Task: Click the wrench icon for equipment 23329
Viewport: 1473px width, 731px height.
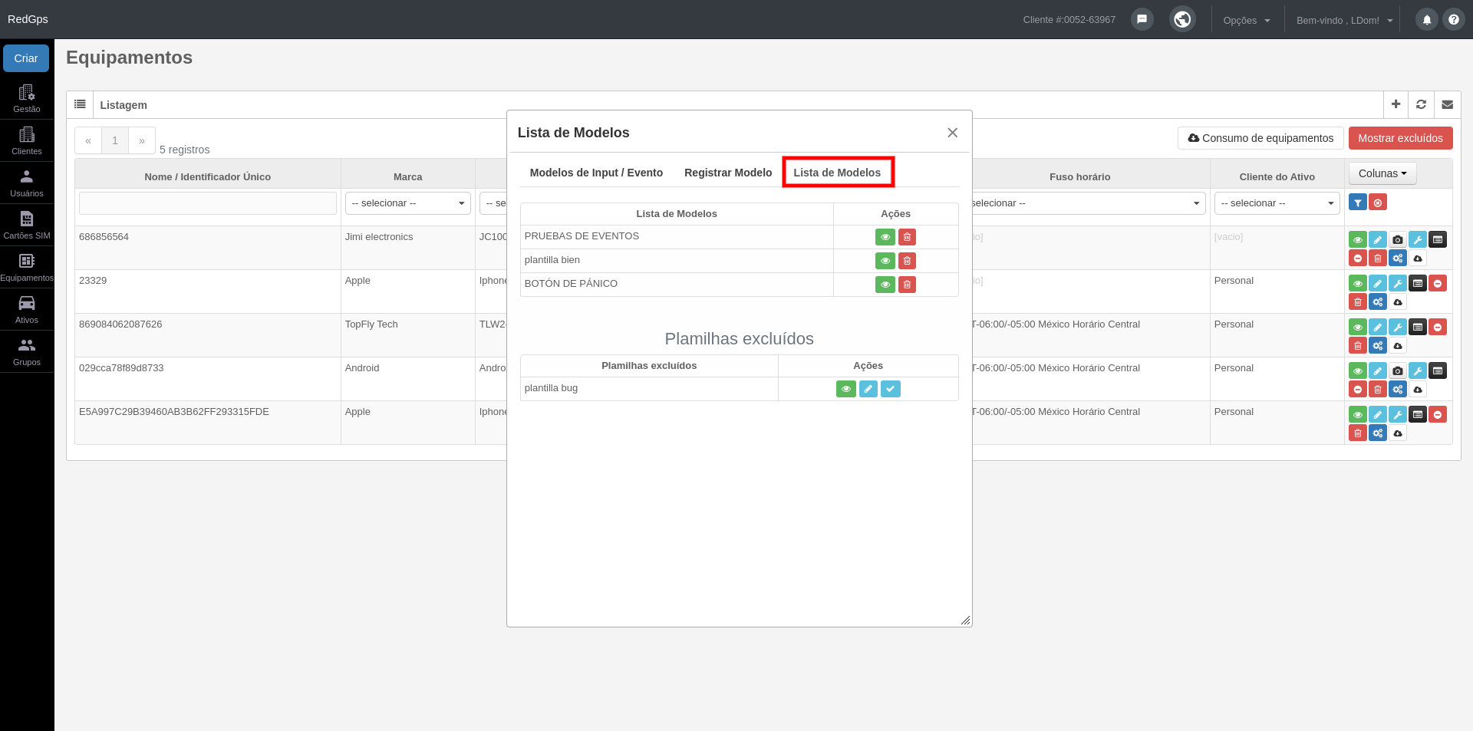Action: (x=1398, y=284)
